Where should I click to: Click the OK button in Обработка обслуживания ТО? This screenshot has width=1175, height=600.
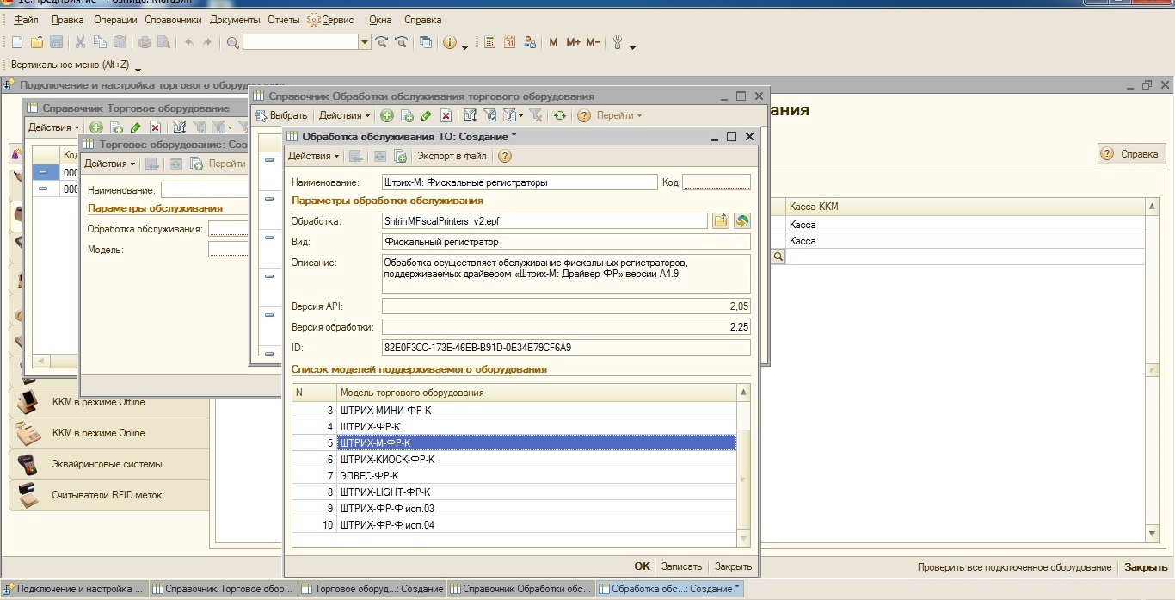[642, 566]
